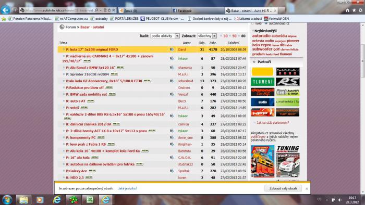Click attachment icon on Daryl's Ford thread
Viewport: 365px width, 205px height.
coord(172,49)
